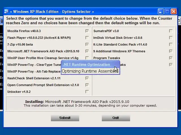Click 'ImDisk Virtual Disk Driver v2.0.6' label
Viewport: 181px width, 135px height.
(118, 38)
